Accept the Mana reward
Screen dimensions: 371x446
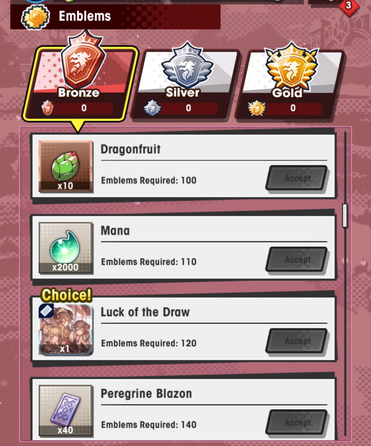[297, 259]
